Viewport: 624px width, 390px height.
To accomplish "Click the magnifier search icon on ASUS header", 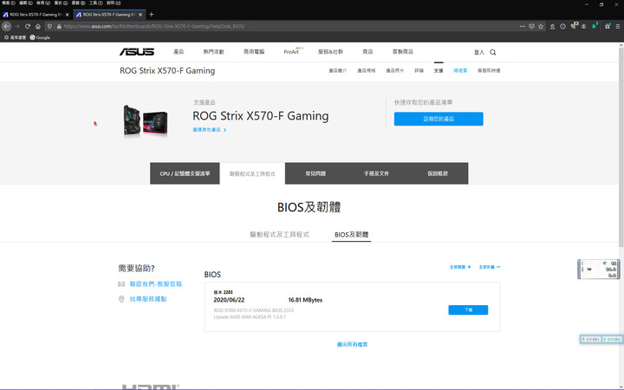I will coord(492,52).
